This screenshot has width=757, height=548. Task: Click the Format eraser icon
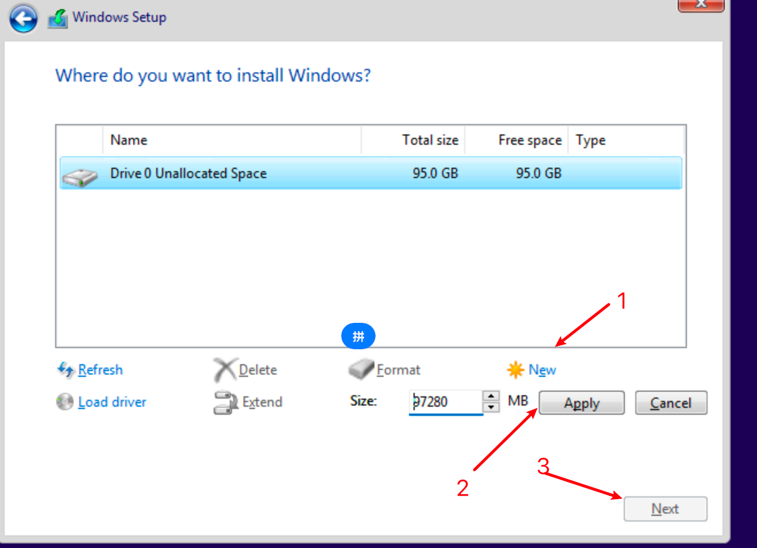click(361, 369)
